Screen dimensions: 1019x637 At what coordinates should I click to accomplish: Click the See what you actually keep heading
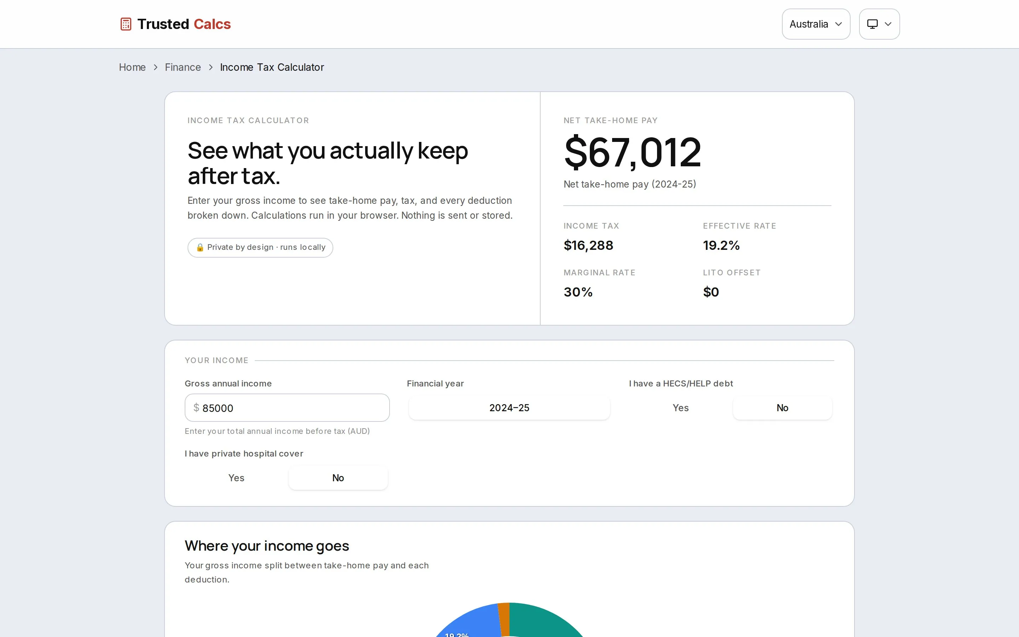click(x=328, y=163)
